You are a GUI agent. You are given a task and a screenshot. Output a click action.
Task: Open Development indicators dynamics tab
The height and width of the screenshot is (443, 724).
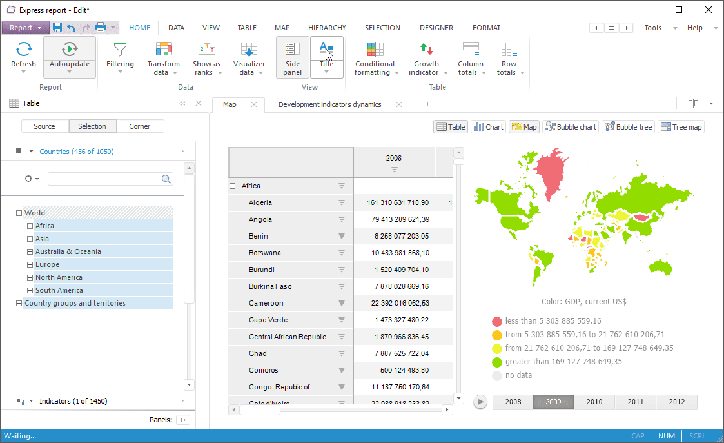tap(329, 104)
